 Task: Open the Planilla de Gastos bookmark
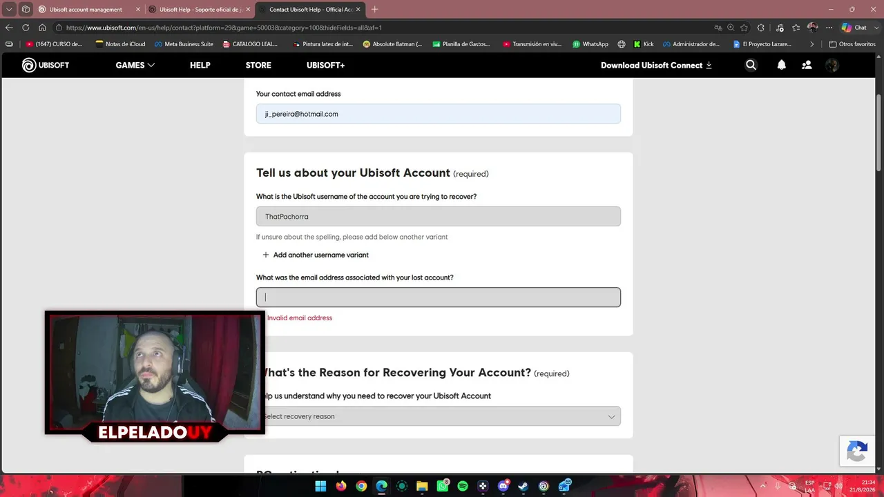click(461, 44)
